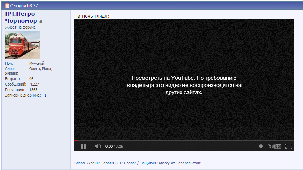This screenshot has width=303, height=170.
Task: Click the video progress bar
Action: (184, 141)
